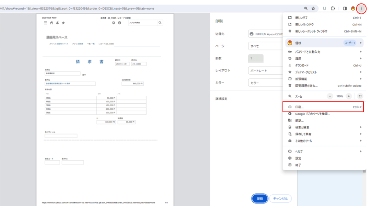Open the 送信先 printer dropdown
369x206 pixels.
point(265,34)
